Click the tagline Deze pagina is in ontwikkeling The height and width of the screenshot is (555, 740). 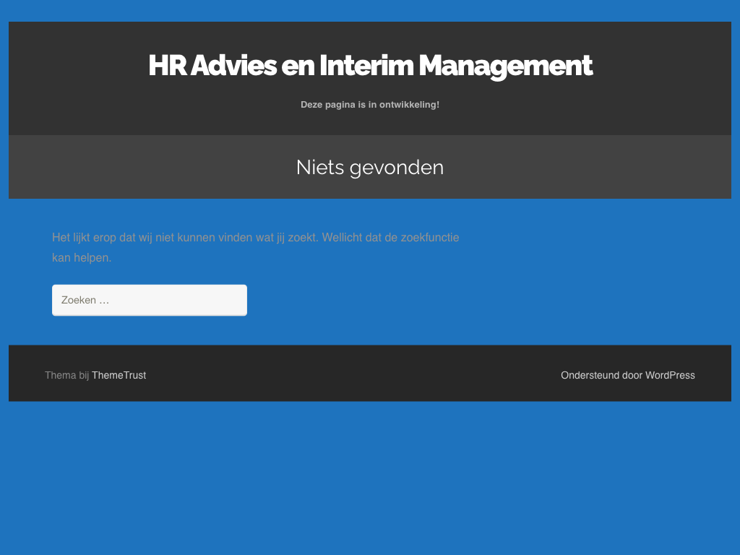(x=370, y=105)
